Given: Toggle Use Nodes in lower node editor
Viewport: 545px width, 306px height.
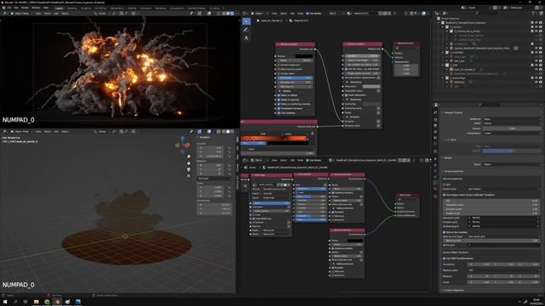Looking at the screenshot, I should click(x=307, y=161).
